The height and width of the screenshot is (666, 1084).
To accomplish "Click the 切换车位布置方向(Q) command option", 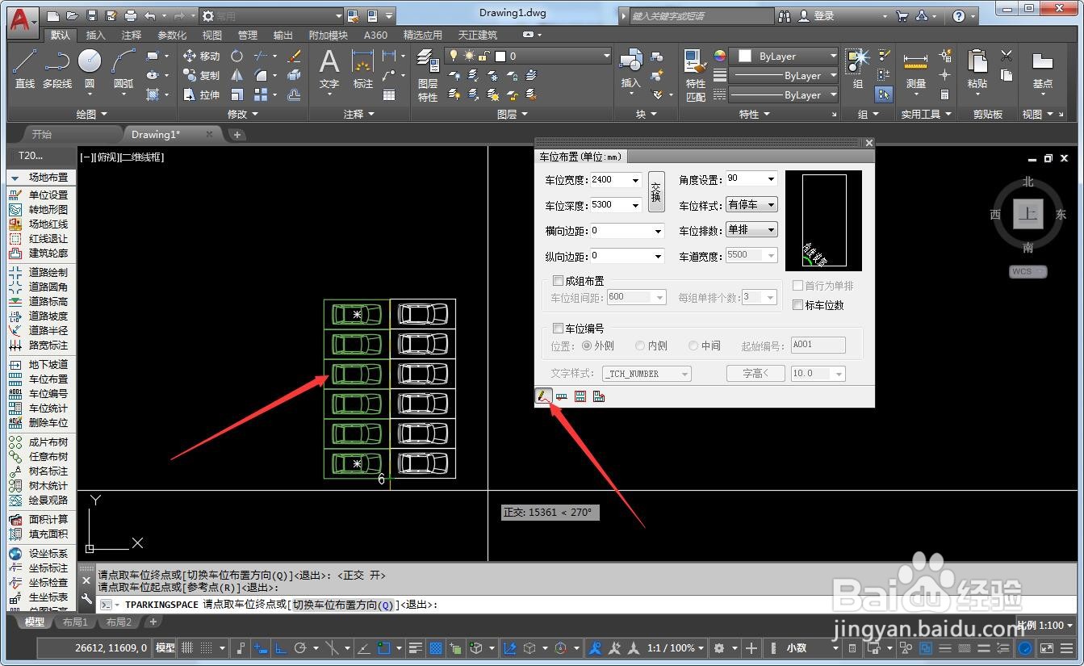I will click(343, 605).
